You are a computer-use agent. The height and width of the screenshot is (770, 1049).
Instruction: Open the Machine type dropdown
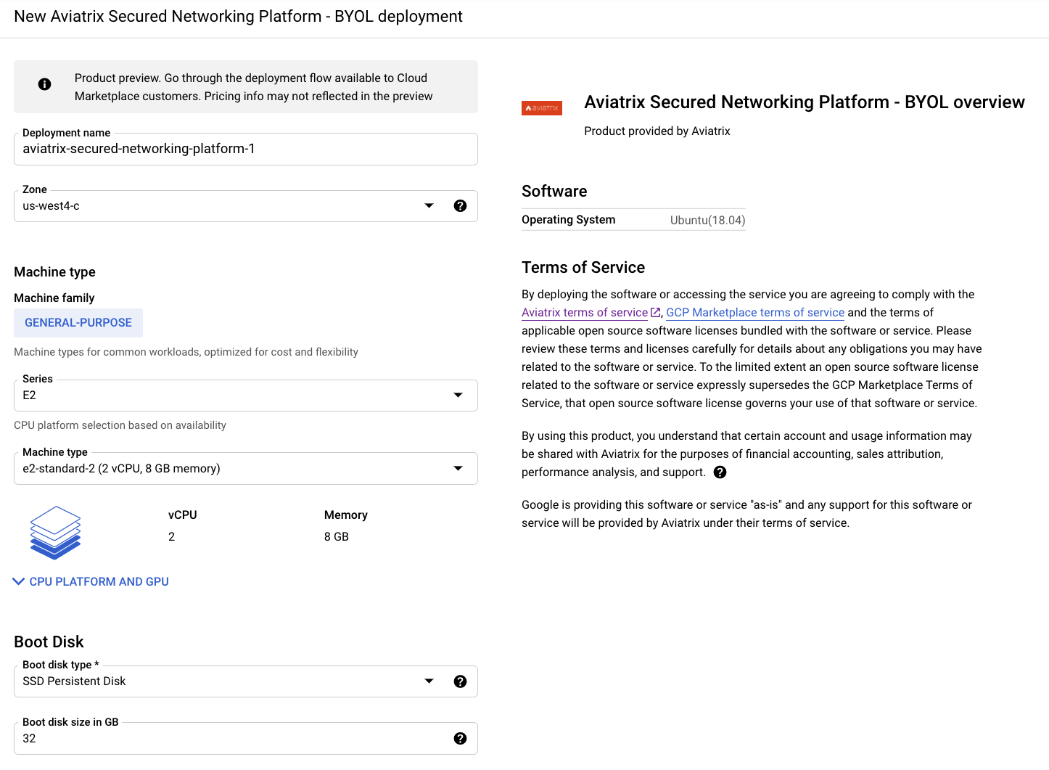point(458,468)
